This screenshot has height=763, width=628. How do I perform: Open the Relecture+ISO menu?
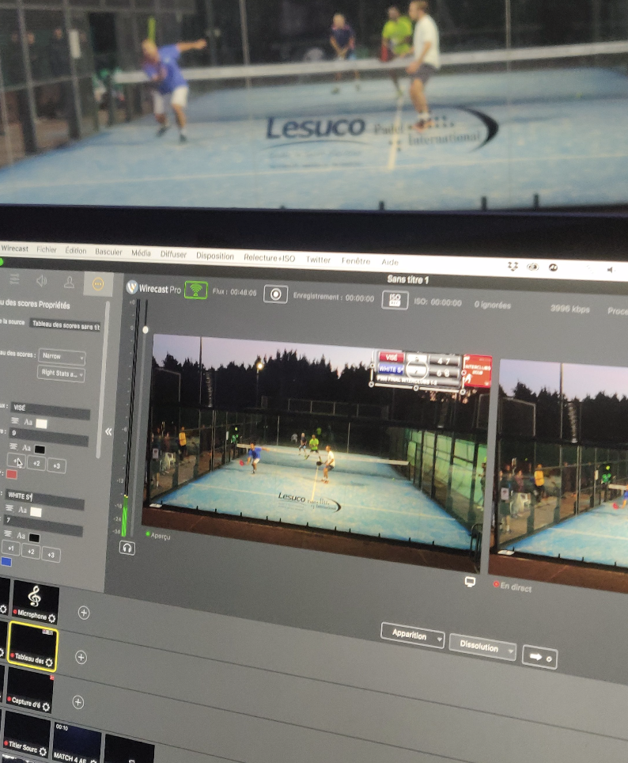[x=269, y=258]
